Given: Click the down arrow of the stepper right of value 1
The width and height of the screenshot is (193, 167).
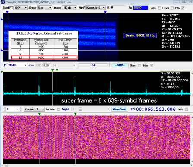Looking at the screenshot, I should coord(21,110).
